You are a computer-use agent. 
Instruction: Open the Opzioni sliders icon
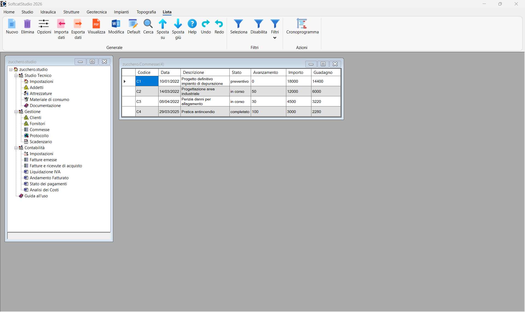(x=44, y=24)
